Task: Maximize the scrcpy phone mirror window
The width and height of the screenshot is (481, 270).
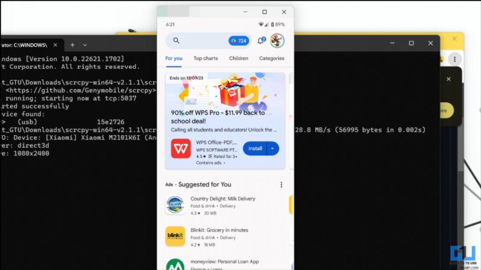Action: 265,12
